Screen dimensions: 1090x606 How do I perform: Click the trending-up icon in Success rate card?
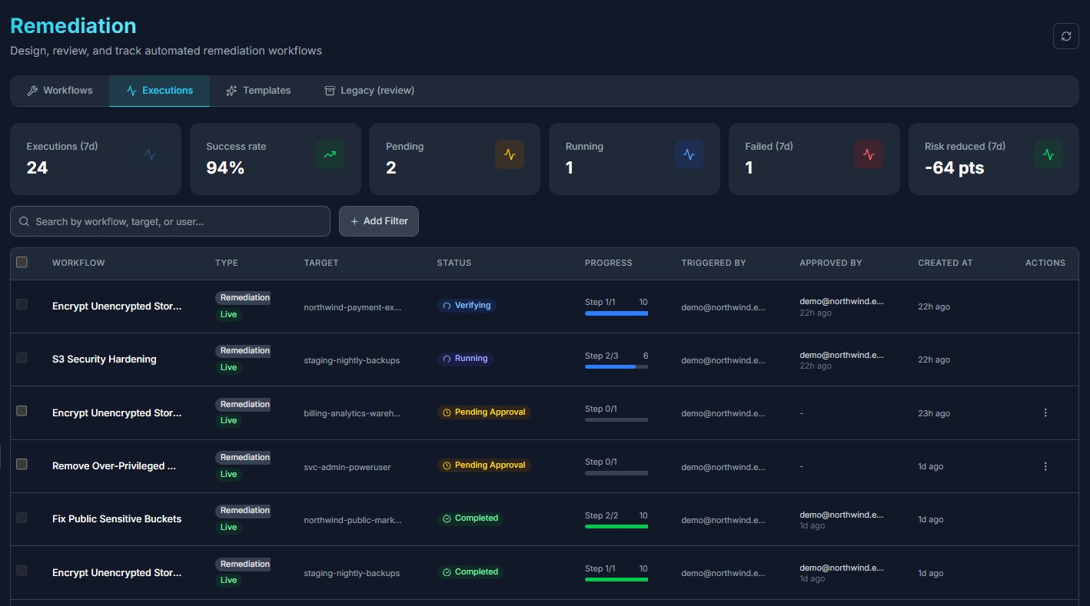(330, 154)
